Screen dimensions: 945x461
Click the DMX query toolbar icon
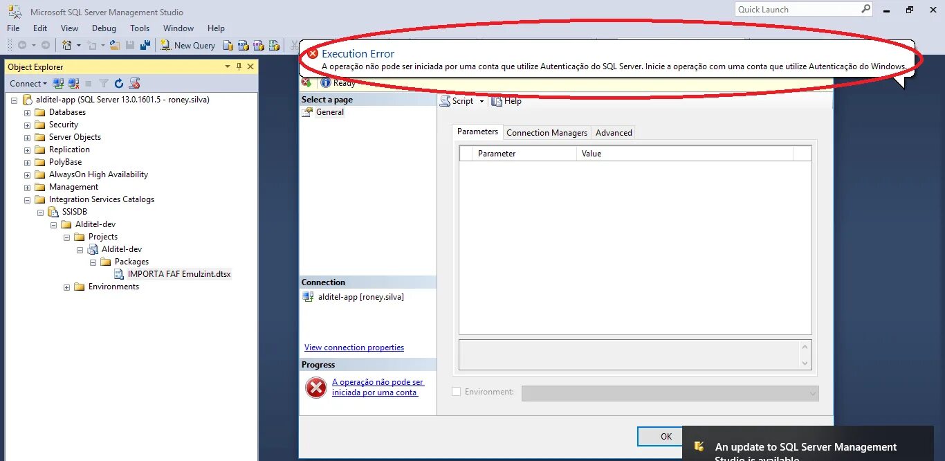259,45
